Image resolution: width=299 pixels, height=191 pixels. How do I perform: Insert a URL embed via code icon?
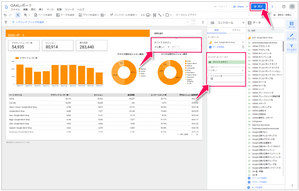143,15
